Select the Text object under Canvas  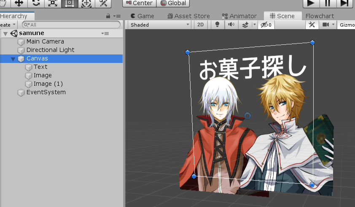pyautogui.click(x=40, y=67)
